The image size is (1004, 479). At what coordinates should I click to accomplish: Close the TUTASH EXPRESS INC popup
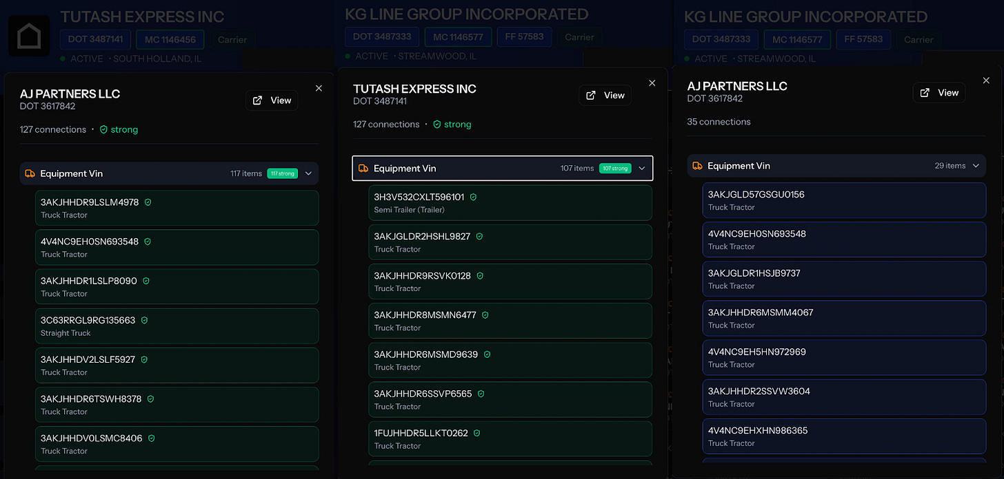point(652,83)
